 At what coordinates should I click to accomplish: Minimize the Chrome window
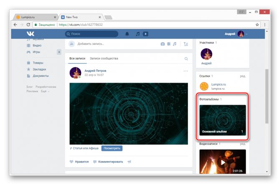click(250, 12)
